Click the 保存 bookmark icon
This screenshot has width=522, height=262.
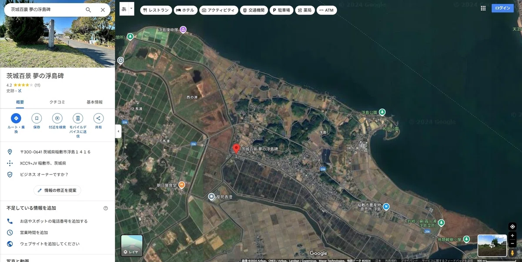point(37,118)
